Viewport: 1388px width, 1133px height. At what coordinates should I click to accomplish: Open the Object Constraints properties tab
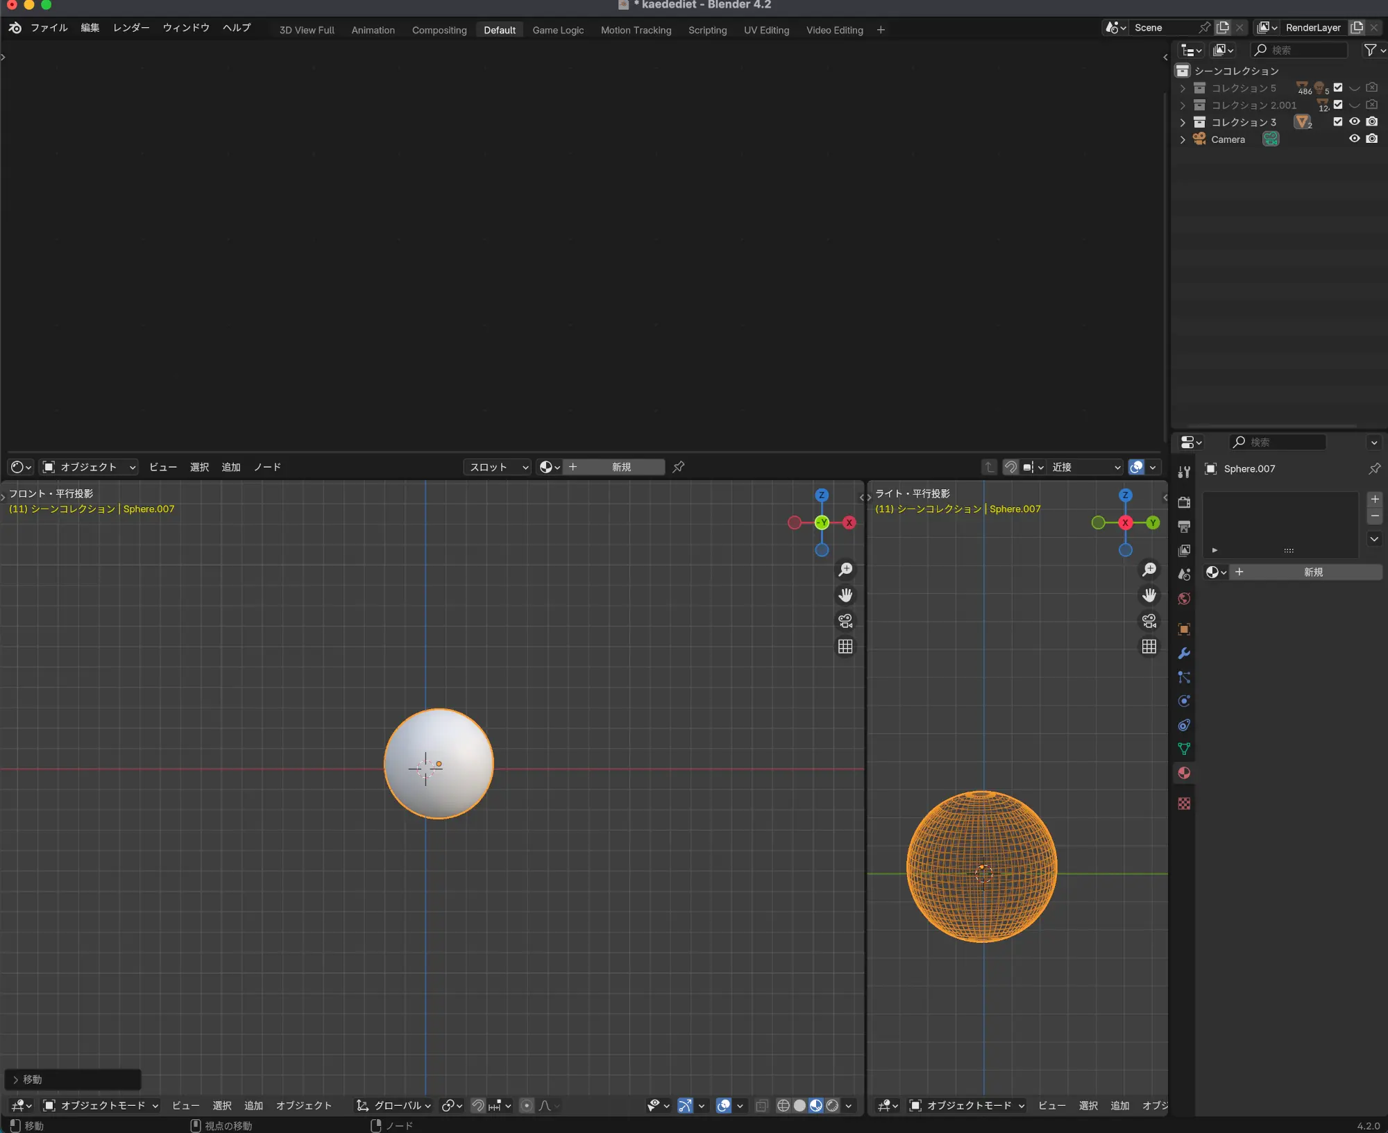coord(1184,725)
